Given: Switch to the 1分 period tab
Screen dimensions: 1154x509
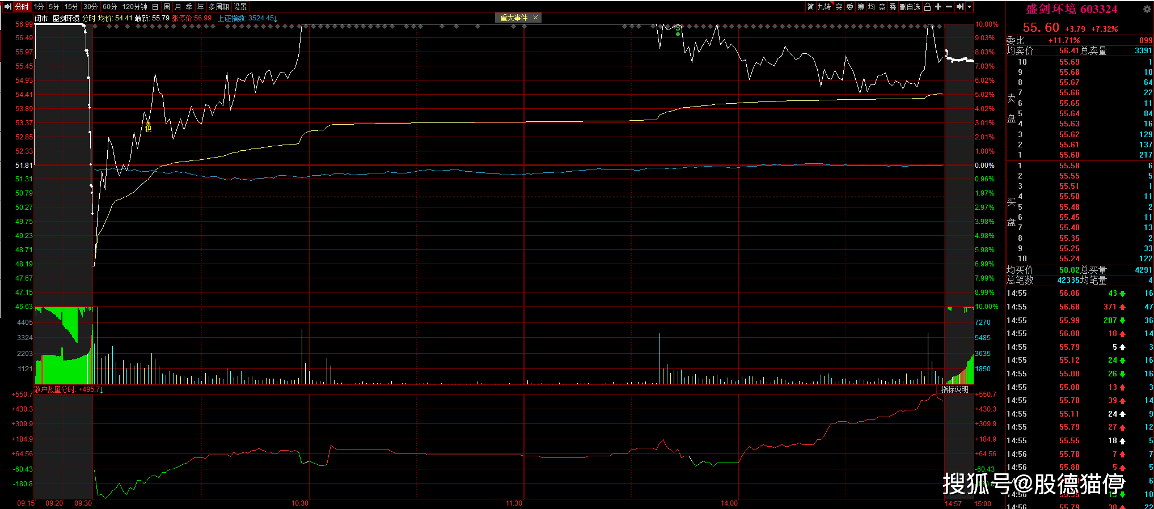Looking at the screenshot, I should point(39,7).
